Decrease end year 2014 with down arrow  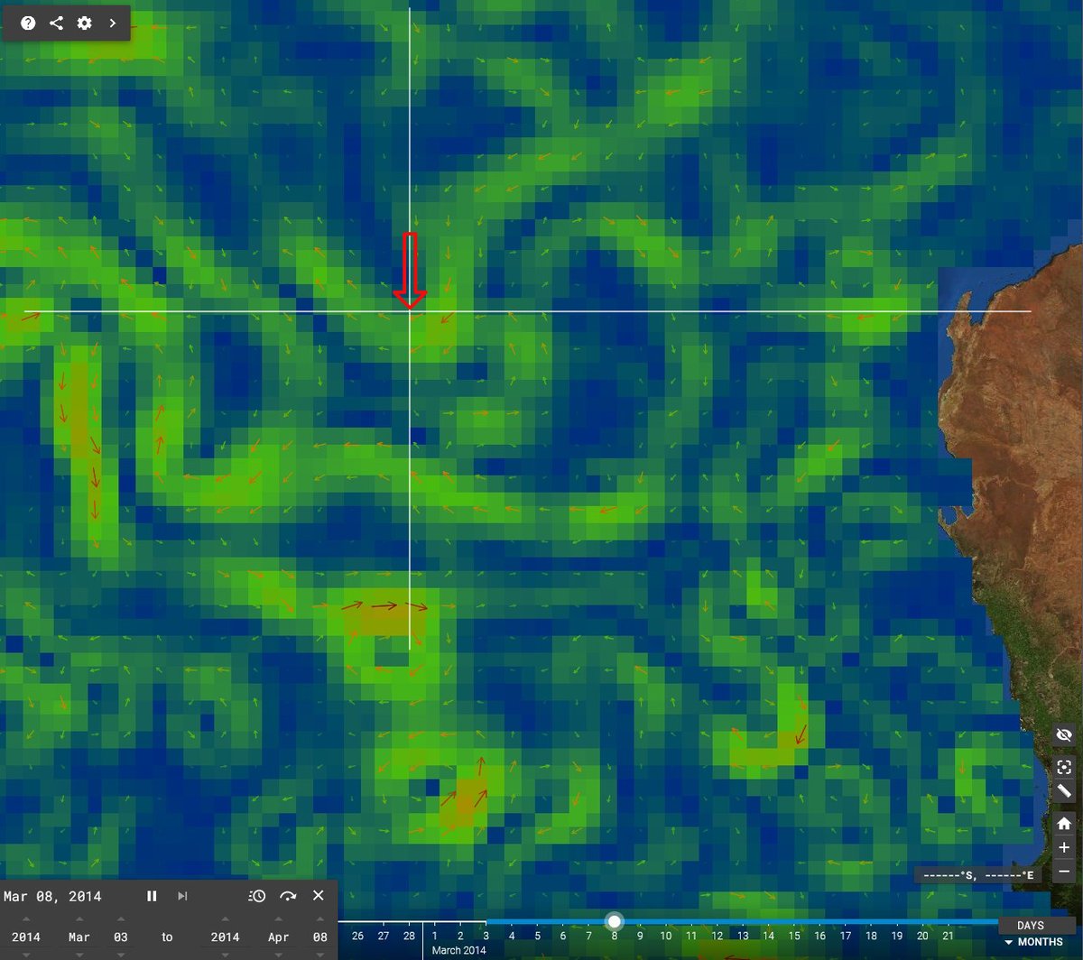(225, 954)
